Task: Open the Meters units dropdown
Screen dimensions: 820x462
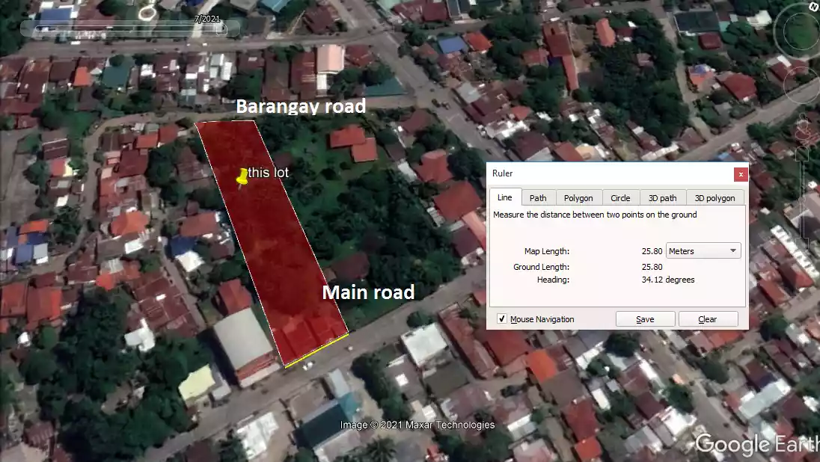Action: pyautogui.click(x=702, y=250)
